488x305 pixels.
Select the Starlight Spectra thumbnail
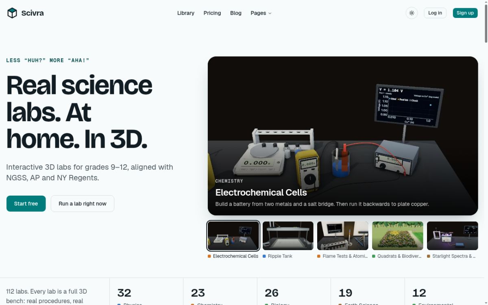(x=453, y=236)
